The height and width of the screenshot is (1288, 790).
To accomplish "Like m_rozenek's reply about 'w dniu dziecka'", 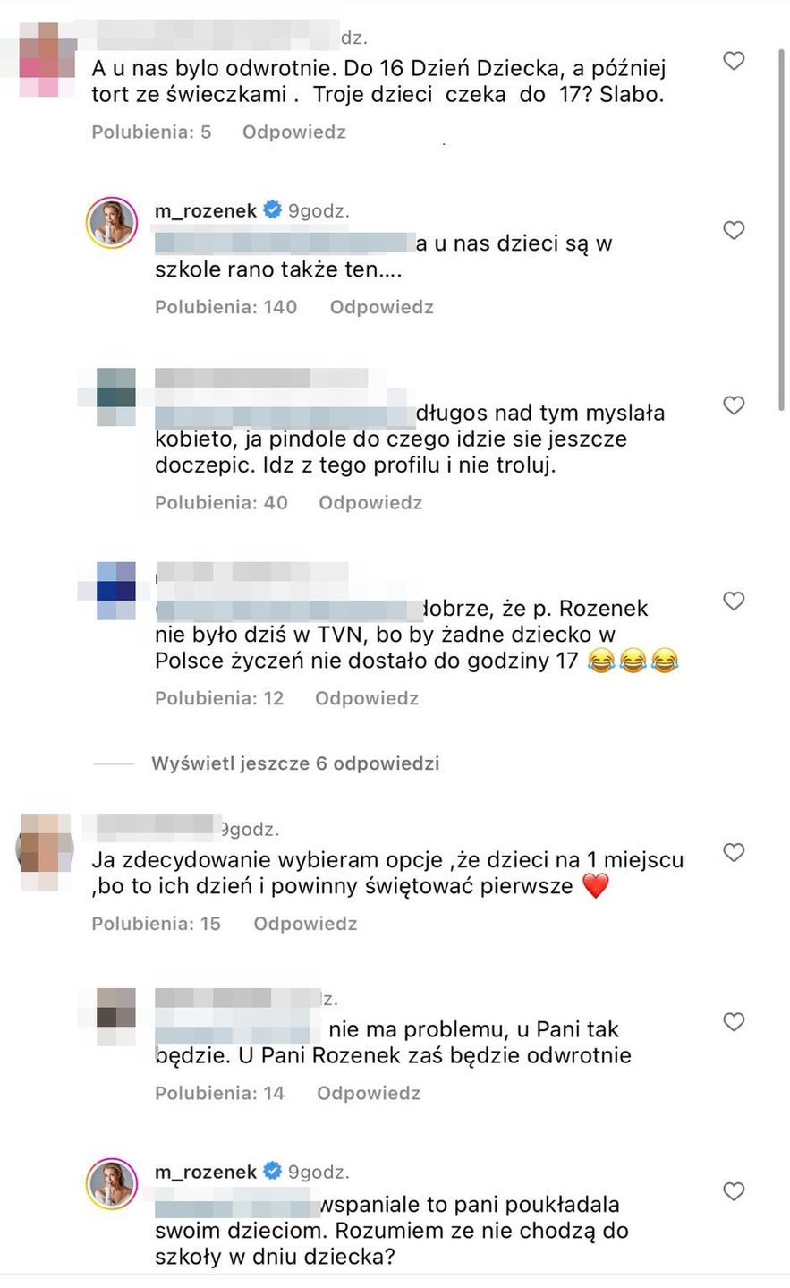I will [x=734, y=1191].
